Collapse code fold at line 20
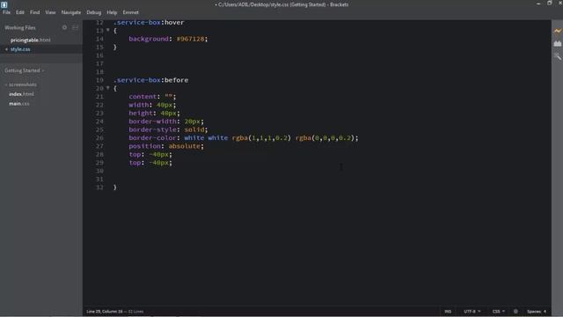This screenshot has width=563, height=317. (x=107, y=88)
